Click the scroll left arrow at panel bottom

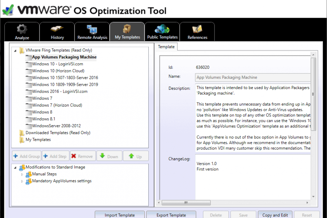pyautogui.click(x=159, y=202)
